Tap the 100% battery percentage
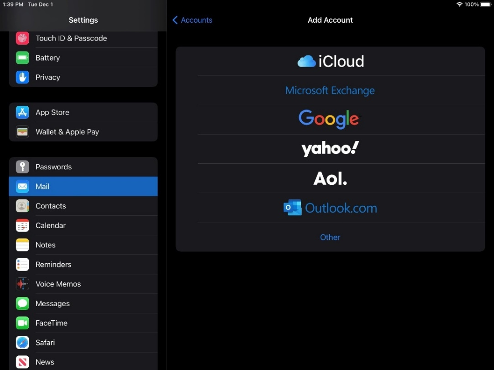 (x=472, y=5)
